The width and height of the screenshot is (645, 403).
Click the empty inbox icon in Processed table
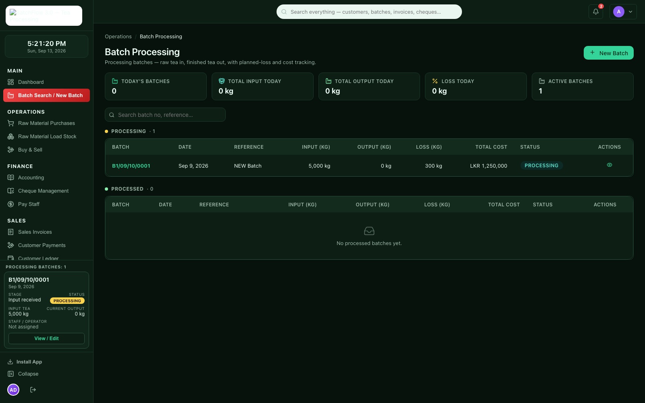click(369, 231)
